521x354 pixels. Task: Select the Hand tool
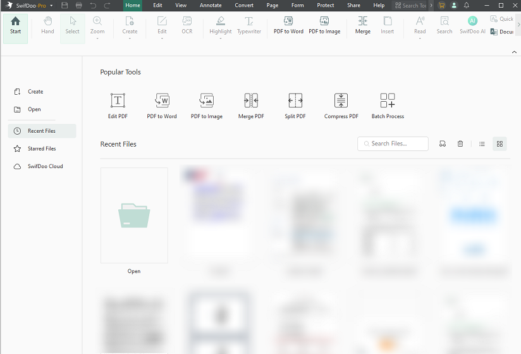47,26
